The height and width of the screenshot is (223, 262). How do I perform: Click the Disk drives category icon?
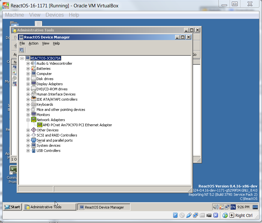click(x=34, y=79)
